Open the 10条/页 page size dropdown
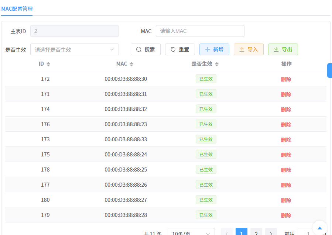Screen dimensions: 332x235 pos(191,232)
